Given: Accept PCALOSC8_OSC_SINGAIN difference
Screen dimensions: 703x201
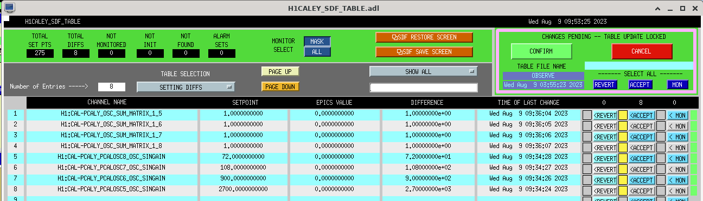Looking at the screenshot, I should [641, 158].
